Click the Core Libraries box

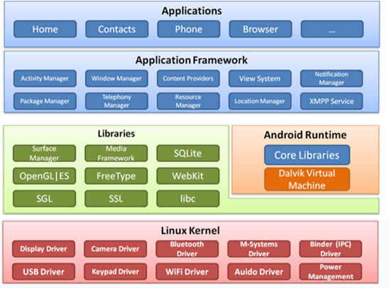click(x=307, y=155)
